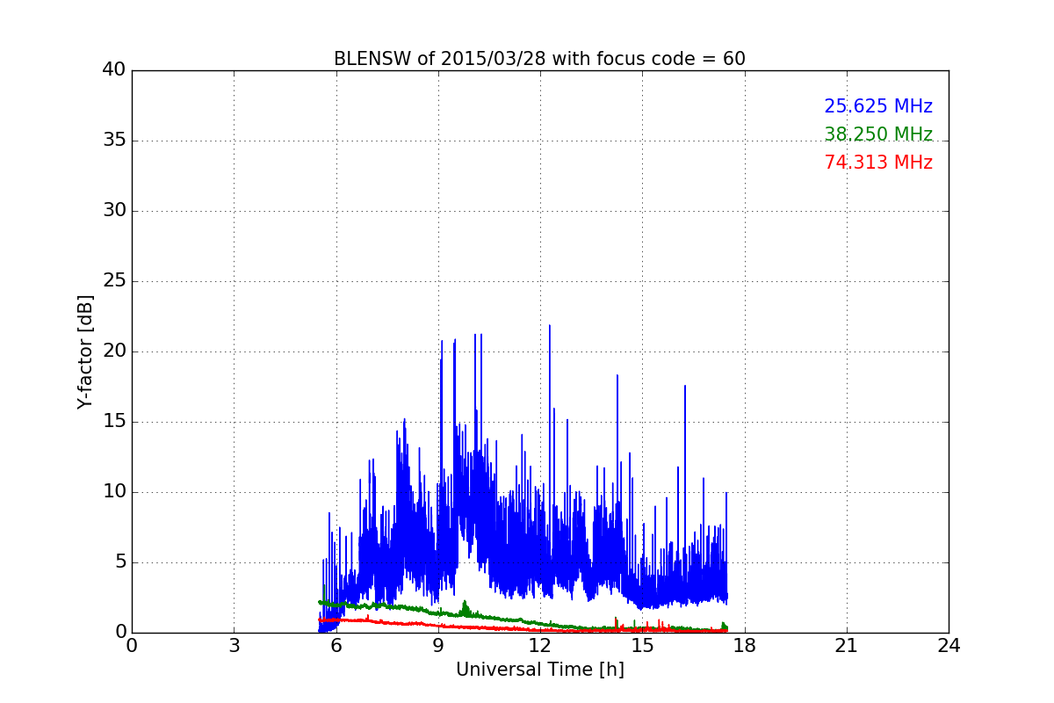Click the Y-factor [dB] axis label
The height and width of the screenshot is (703, 1054).
[x=85, y=351]
